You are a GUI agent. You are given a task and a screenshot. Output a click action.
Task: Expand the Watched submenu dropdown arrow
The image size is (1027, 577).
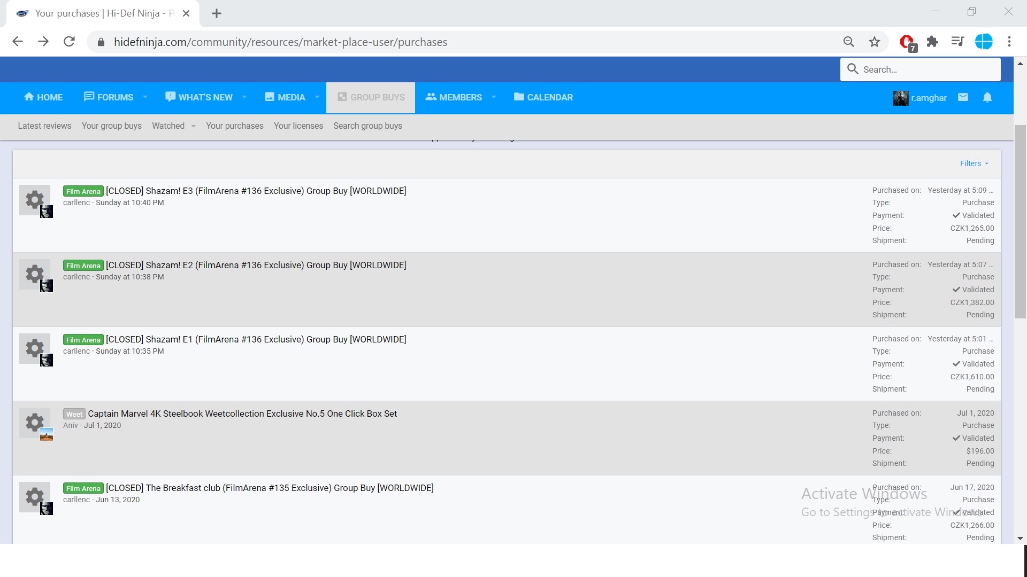(x=193, y=126)
